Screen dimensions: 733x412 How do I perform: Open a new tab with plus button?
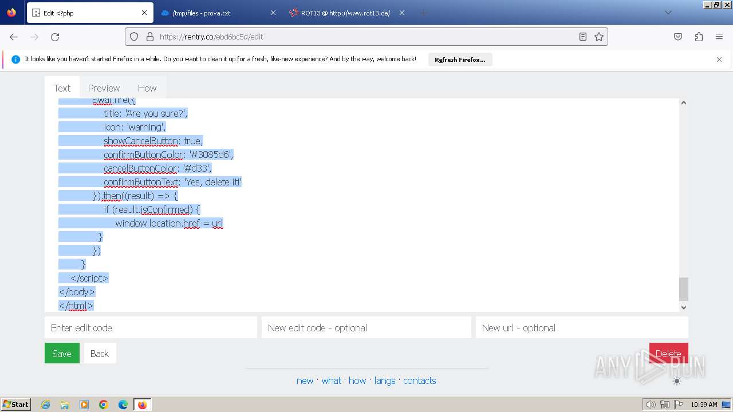click(x=424, y=13)
